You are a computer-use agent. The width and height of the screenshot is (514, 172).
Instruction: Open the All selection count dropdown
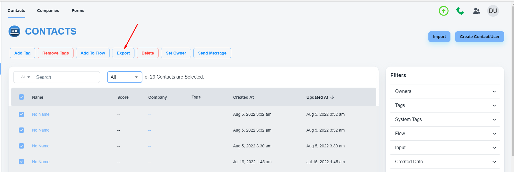124,77
